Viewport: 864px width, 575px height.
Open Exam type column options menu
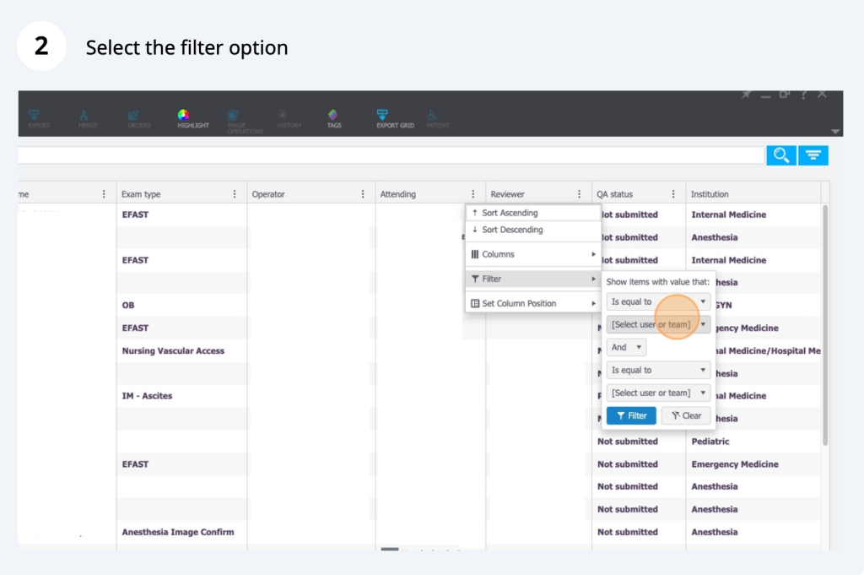point(235,194)
